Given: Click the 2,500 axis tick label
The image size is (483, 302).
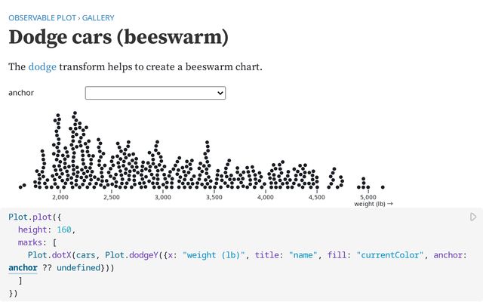Looking at the screenshot, I should (112, 197).
